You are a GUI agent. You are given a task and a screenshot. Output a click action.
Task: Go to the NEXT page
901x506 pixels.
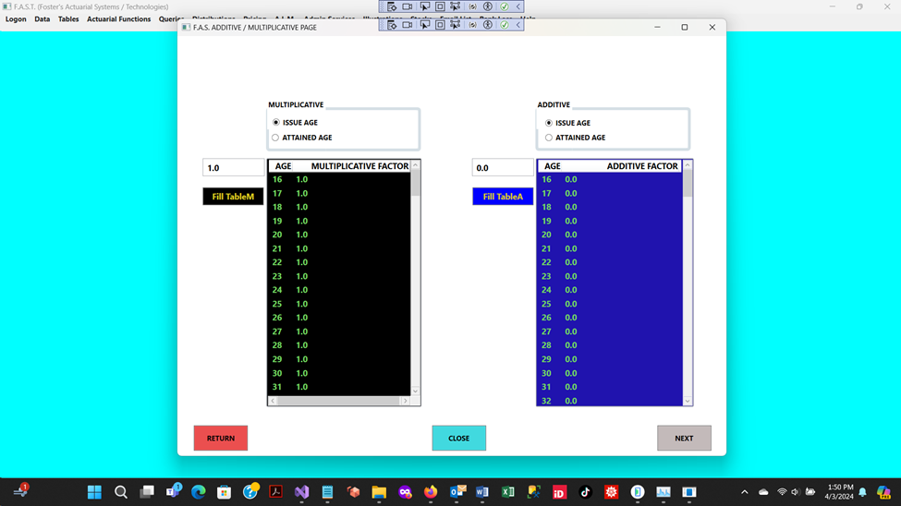(x=684, y=438)
